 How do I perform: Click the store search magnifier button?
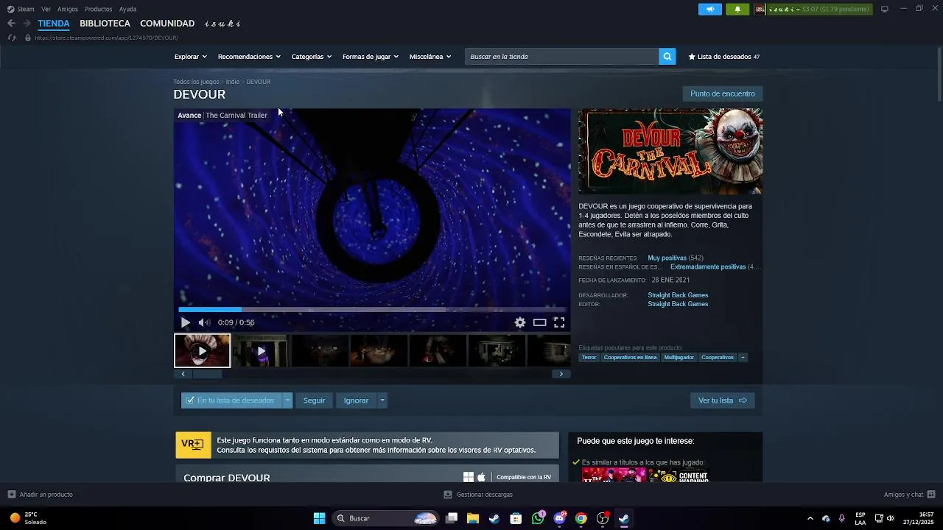click(x=667, y=57)
